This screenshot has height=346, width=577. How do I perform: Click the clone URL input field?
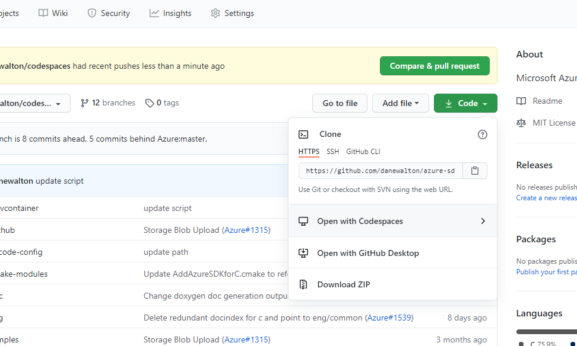point(381,171)
